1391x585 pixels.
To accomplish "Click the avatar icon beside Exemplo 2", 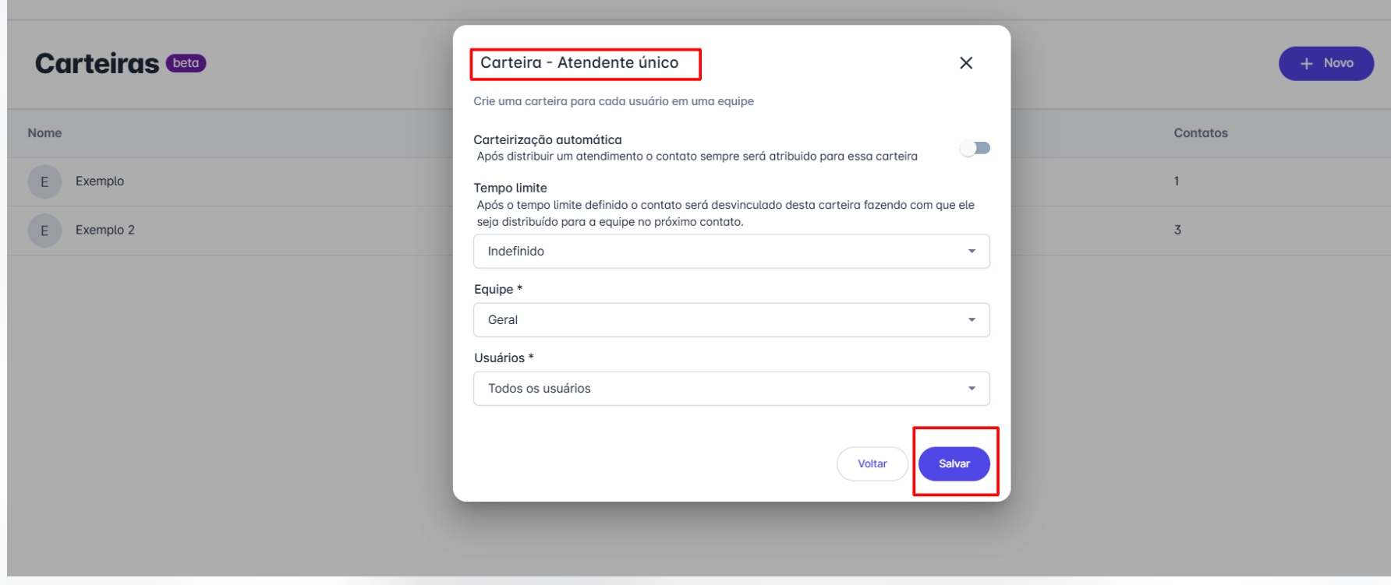I will (x=44, y=231).
